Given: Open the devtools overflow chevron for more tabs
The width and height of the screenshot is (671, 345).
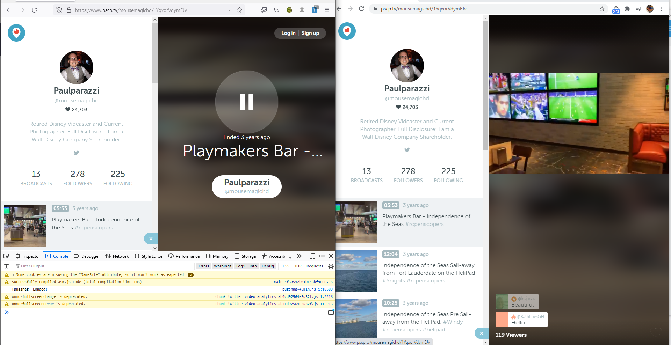Looking at the screenshot, I should click(299, 256).
